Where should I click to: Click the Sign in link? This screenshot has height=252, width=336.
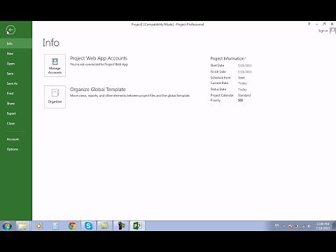coord(323,31)
